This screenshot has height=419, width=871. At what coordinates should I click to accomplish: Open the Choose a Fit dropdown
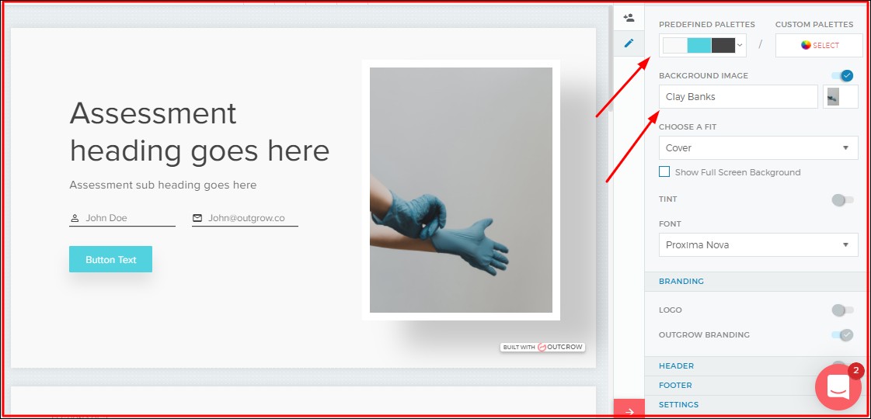[x=758, y=147]
